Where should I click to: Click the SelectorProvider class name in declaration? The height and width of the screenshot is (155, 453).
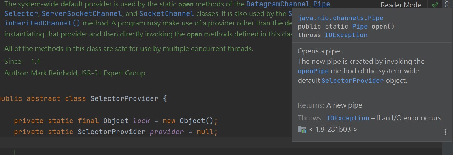[x=124, y=98]
